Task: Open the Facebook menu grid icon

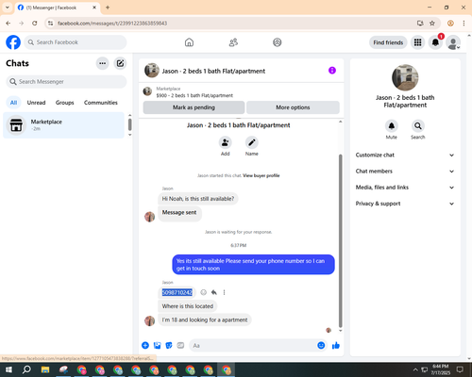Action: 417,42
